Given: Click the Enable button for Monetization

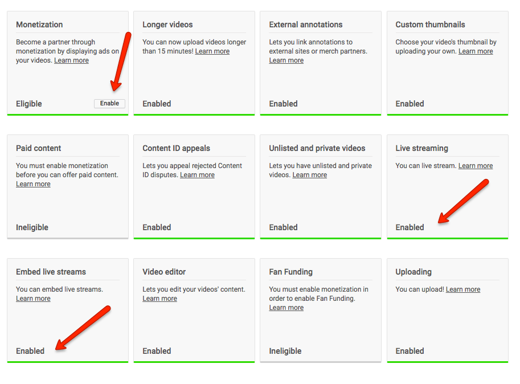Looking at the screenshot, I should coord(109,104).
